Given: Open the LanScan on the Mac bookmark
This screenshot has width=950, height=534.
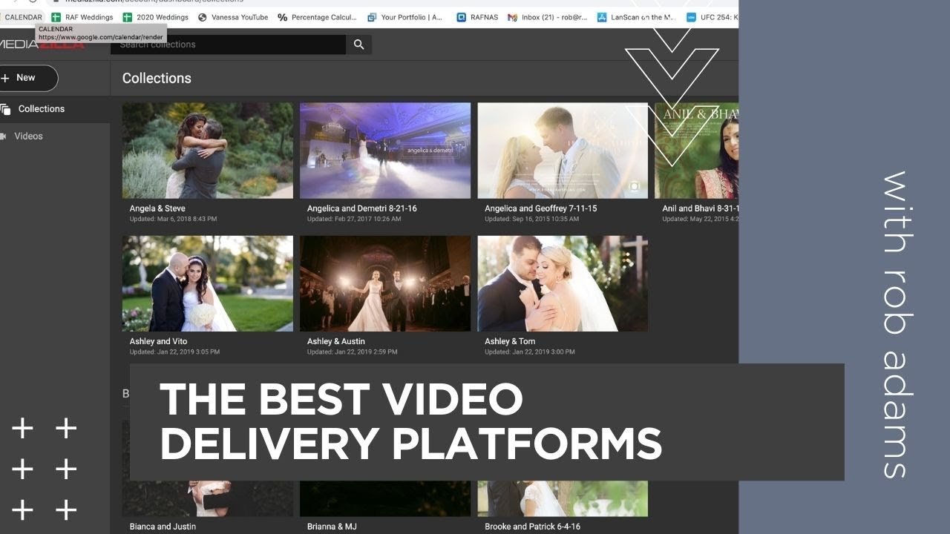Looking at the screenshot, I should point(636,17).
